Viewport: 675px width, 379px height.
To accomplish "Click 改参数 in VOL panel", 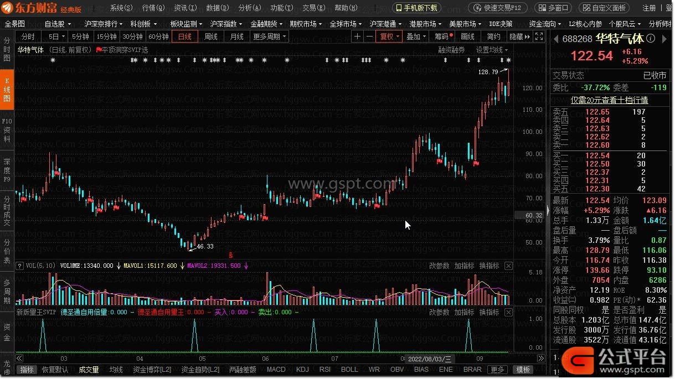I will 439,266.
